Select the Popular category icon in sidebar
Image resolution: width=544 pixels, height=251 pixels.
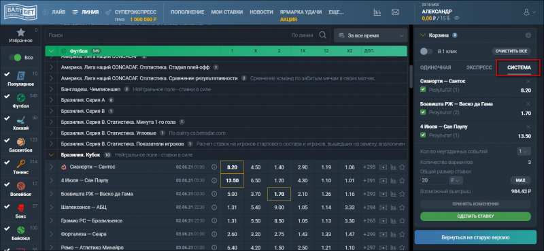click(x=21, y=76)
